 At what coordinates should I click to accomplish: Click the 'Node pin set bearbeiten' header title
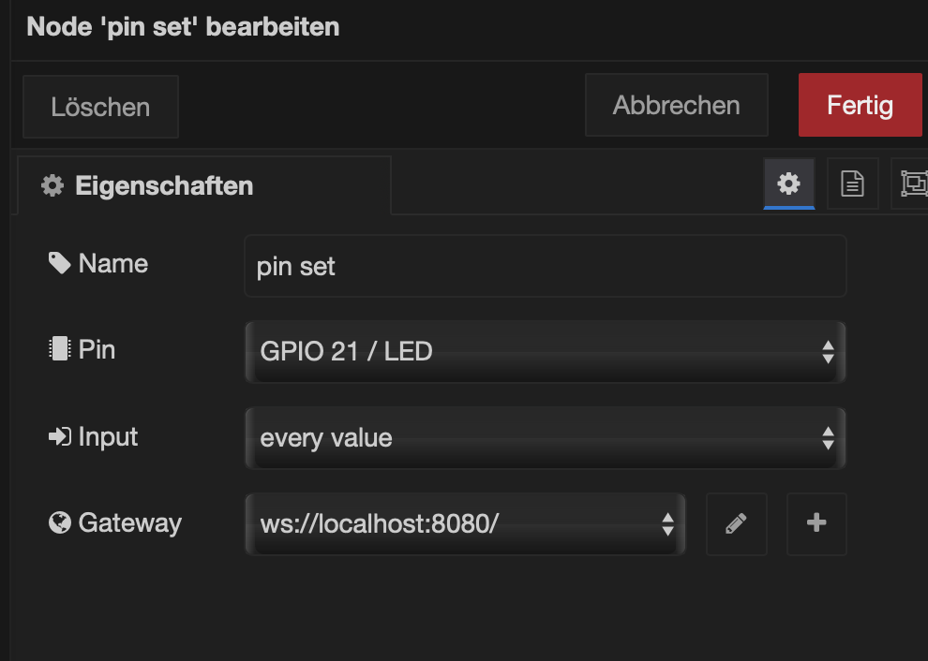tap(183, 26)
